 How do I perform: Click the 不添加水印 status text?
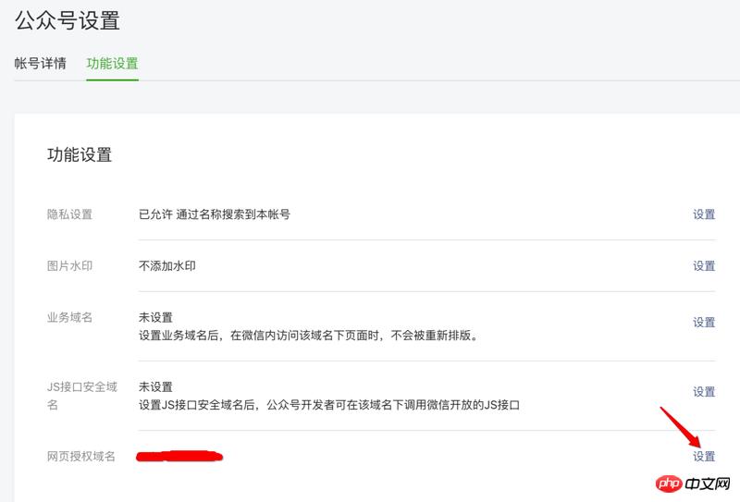pos(167,266)
